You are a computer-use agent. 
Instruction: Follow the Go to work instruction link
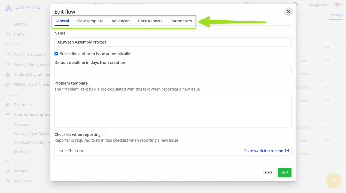(x=263, y=151)
